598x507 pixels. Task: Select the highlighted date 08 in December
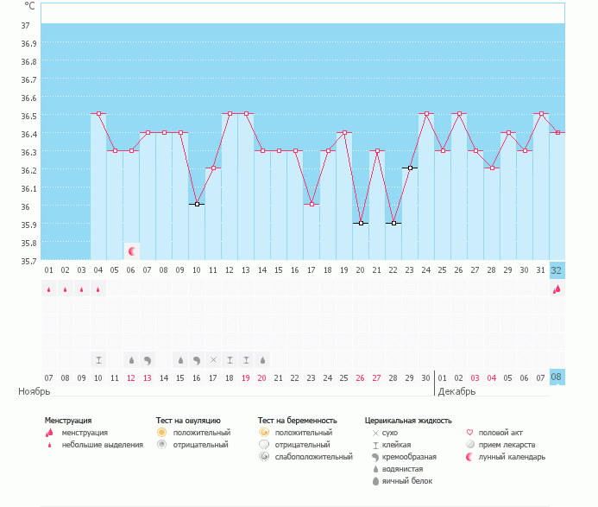[557, 377]
